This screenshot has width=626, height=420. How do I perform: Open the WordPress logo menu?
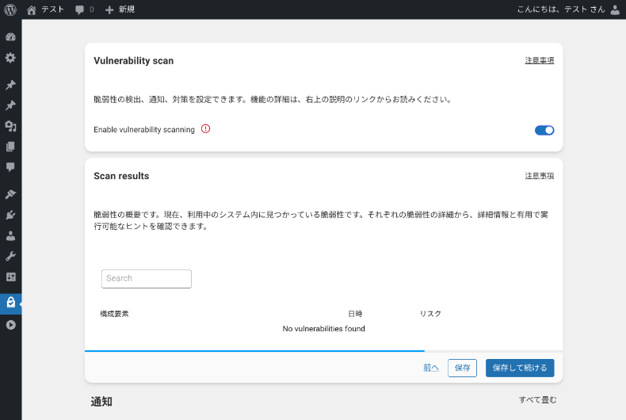click(10, 10)
